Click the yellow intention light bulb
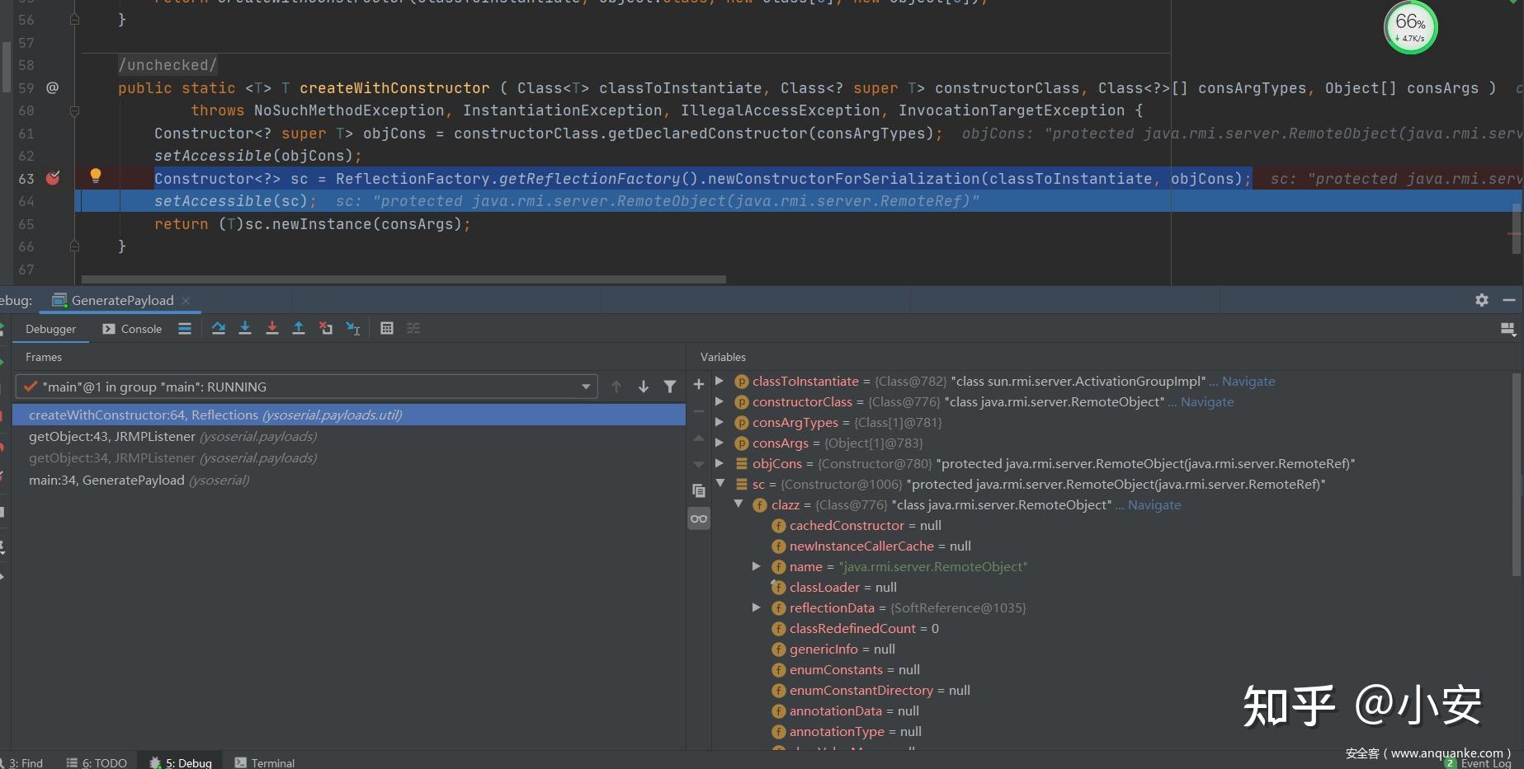Screen dimensions: 1524x769 tap(95, 176)
